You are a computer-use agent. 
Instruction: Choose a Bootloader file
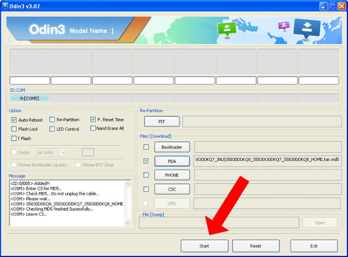tap(171, 147)
